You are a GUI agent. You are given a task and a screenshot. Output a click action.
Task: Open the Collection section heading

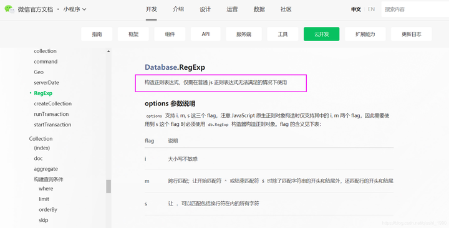pyautogui.click(x=41, y=139)
